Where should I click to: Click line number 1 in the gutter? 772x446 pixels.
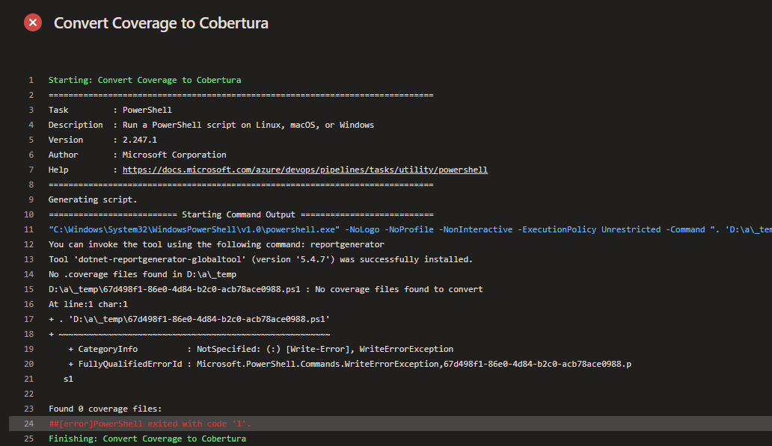click(x=31, y=80)
